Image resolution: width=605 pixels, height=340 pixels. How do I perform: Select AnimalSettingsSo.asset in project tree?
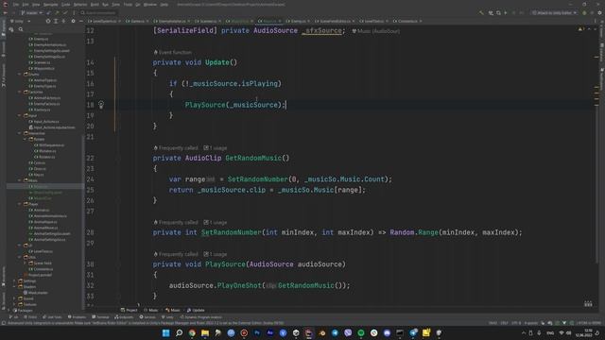(49, 233)
